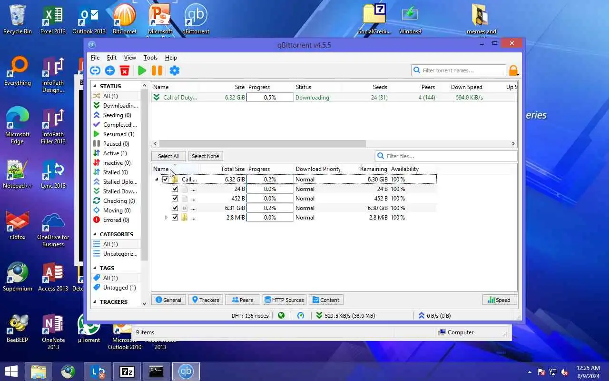Click the green Resume play icon

click(x=142, y=70)
